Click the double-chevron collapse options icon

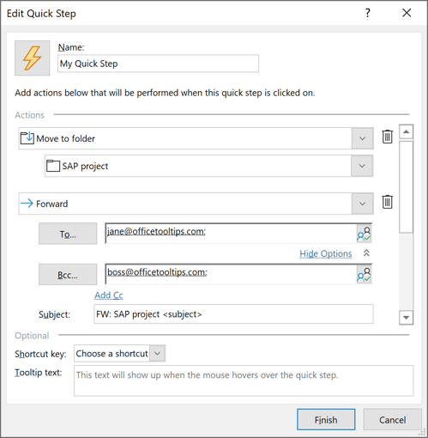(x=366, y=253)
